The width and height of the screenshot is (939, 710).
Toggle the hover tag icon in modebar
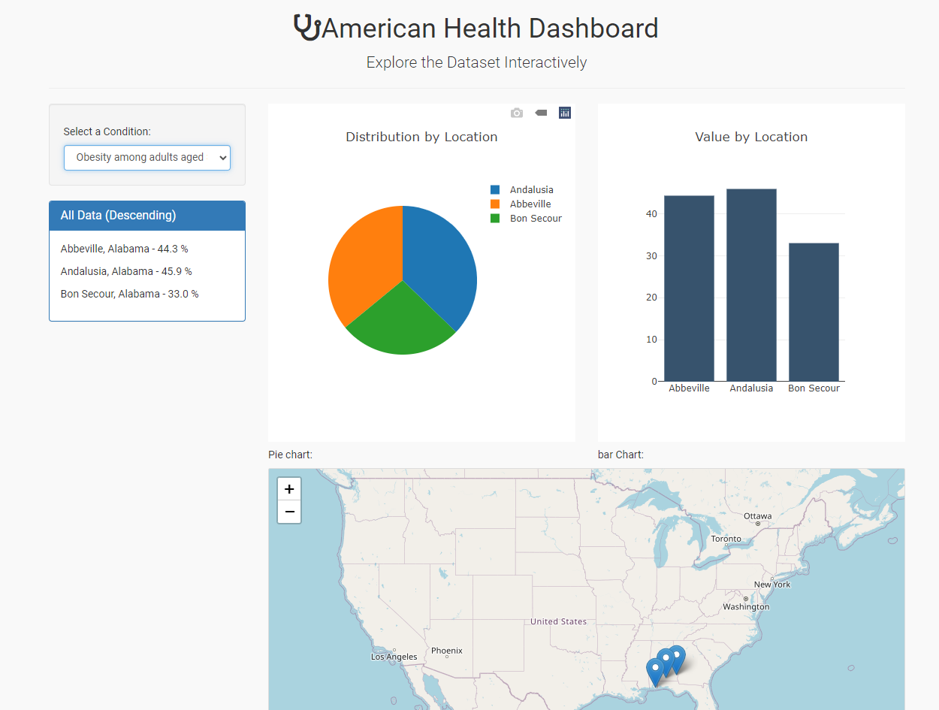tap(541, 113)
